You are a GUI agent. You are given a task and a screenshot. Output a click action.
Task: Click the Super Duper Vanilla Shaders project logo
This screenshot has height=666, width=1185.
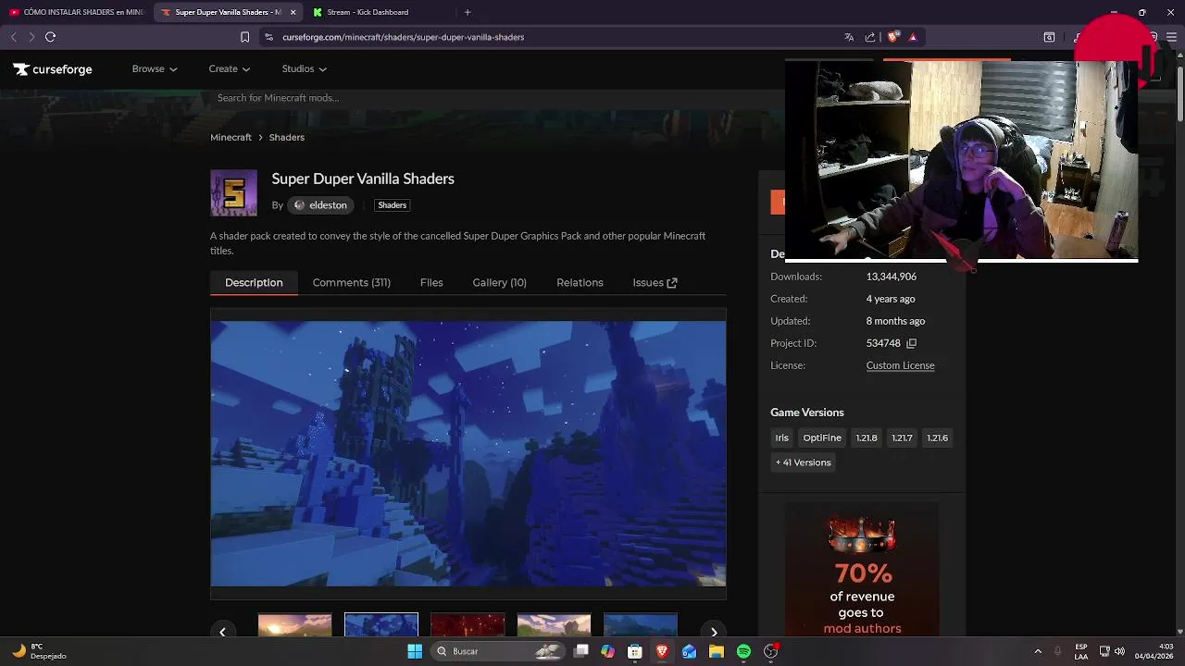(x=233, y=193)
